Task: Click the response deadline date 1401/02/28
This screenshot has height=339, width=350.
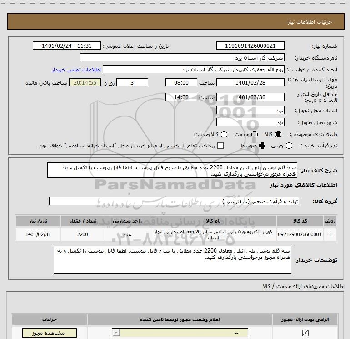Action: (250, 82)
